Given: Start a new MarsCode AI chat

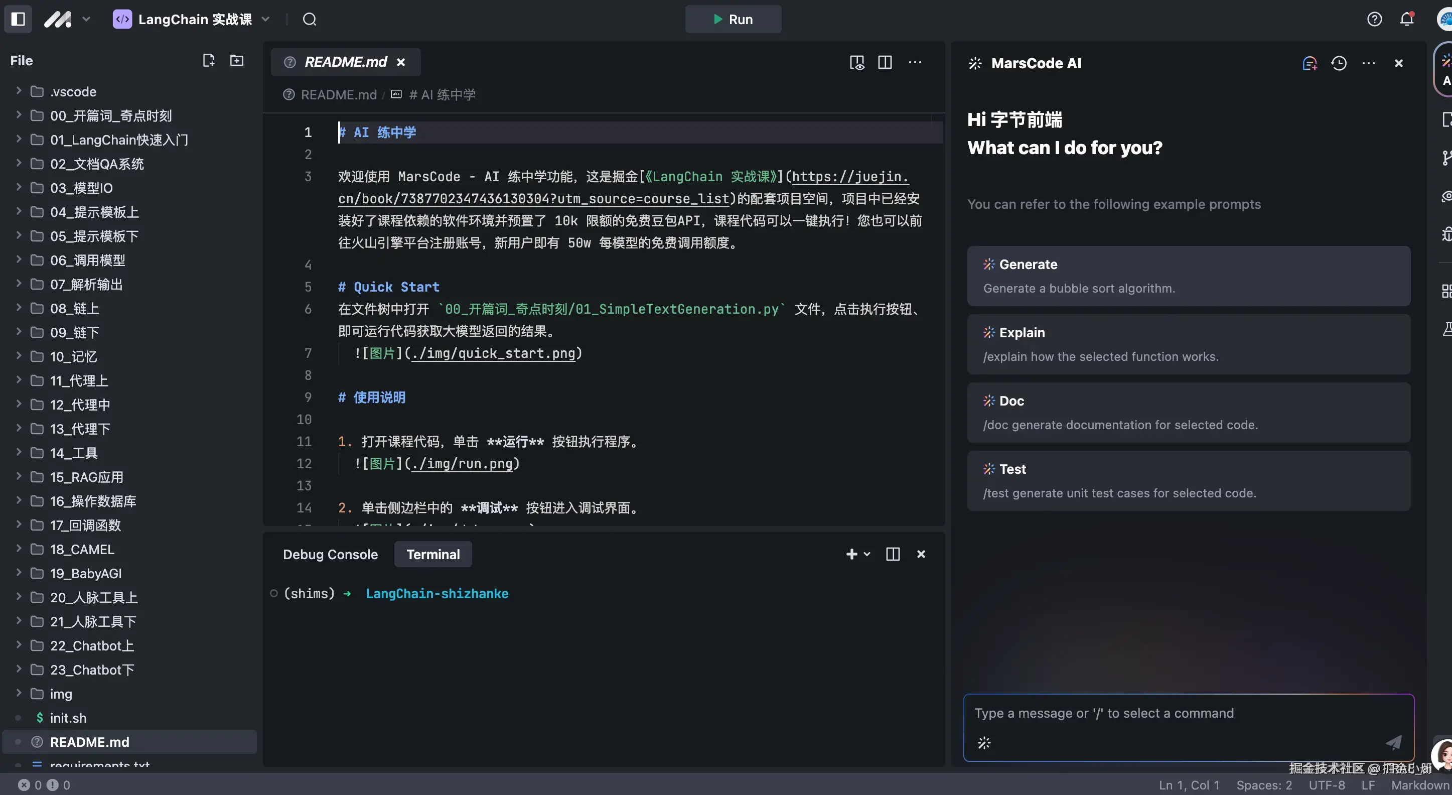Looking at the screenshot, I should (1310, 63).
